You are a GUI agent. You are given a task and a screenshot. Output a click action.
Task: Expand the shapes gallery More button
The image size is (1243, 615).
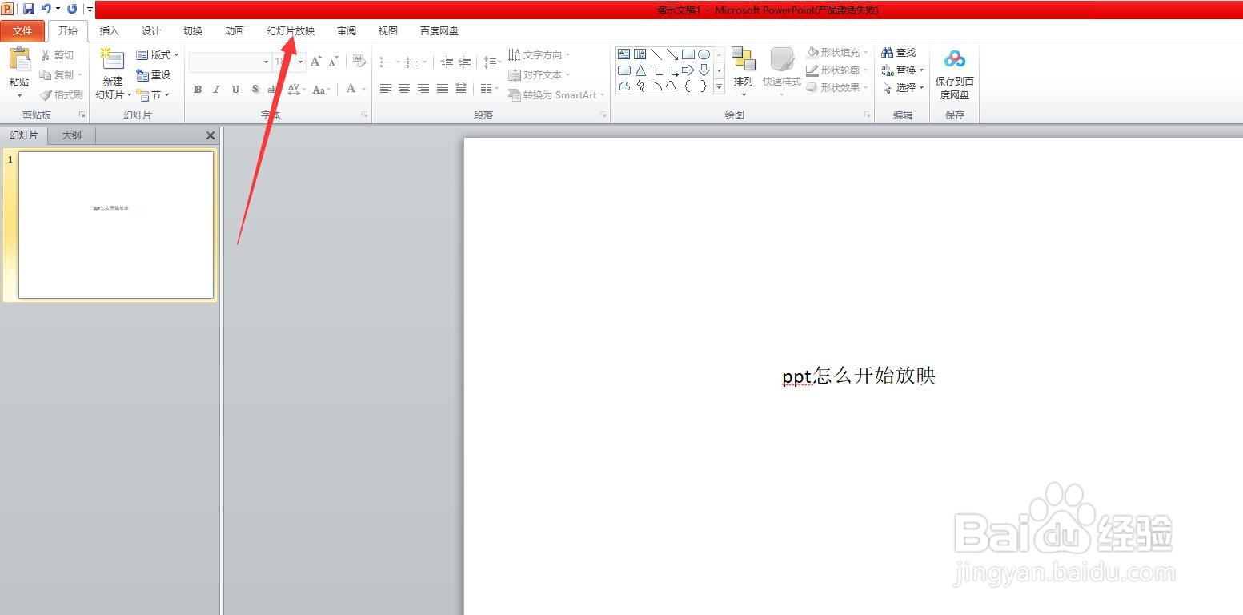pos(719,86)
